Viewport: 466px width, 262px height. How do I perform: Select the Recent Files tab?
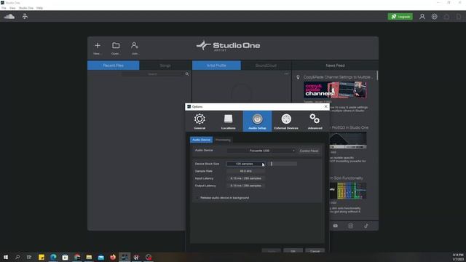point(114,65)
